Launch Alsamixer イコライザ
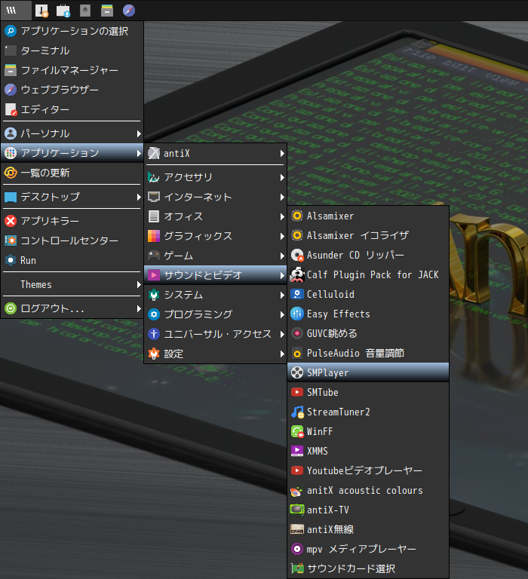 pos(368,235)
